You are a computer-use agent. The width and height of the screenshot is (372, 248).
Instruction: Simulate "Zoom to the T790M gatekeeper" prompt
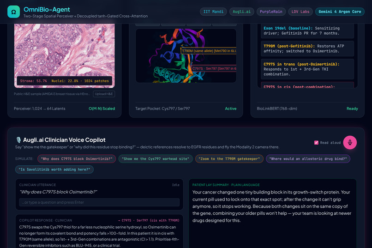[229, 159]
